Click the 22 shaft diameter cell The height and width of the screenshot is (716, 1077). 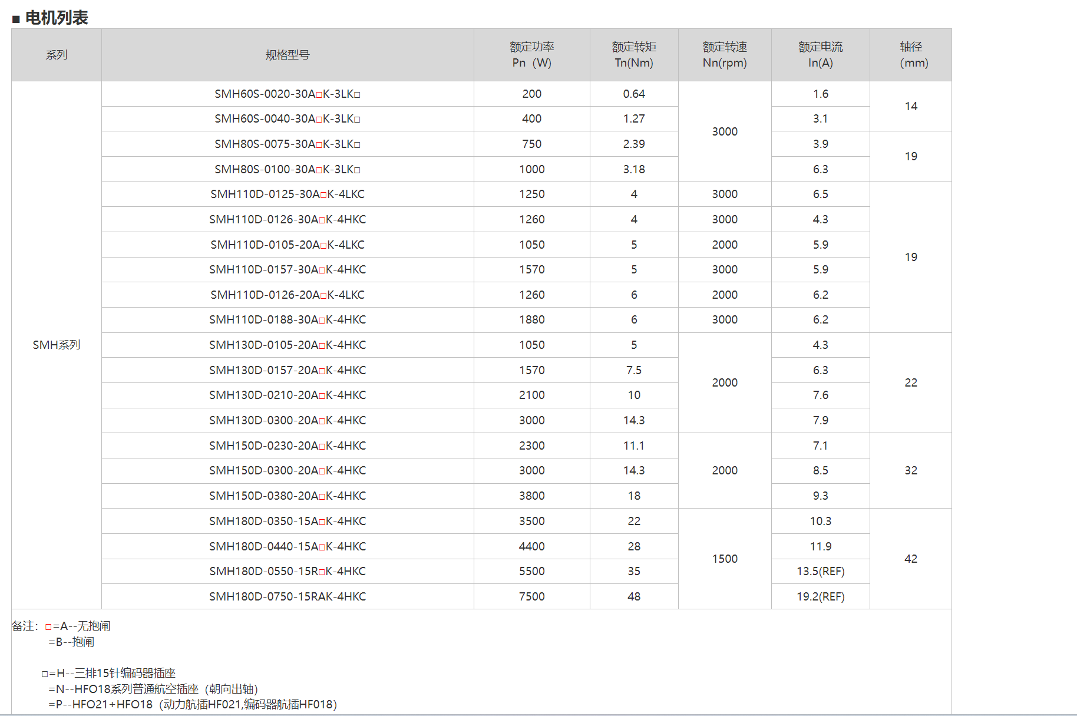911,382
